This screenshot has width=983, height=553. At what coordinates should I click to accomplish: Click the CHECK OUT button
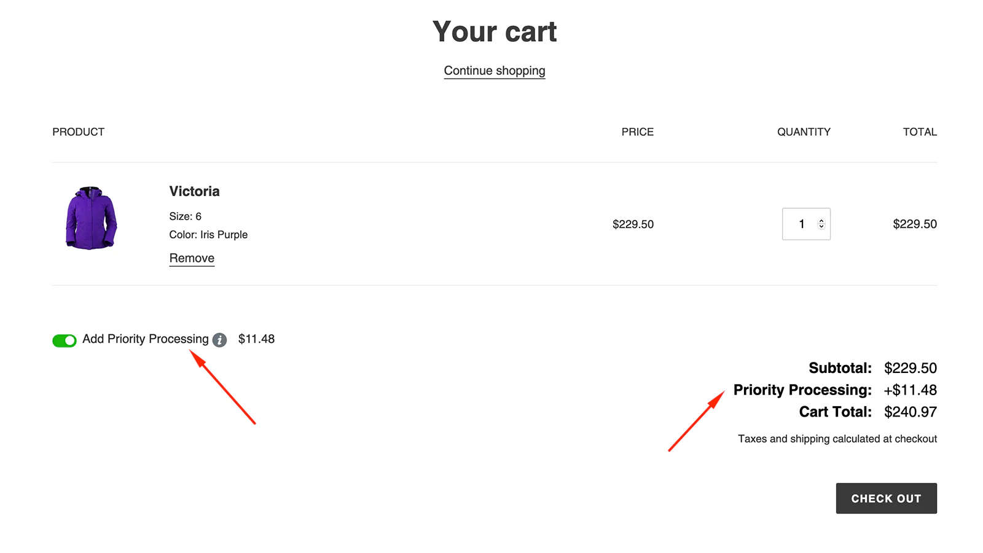(886, 498)
